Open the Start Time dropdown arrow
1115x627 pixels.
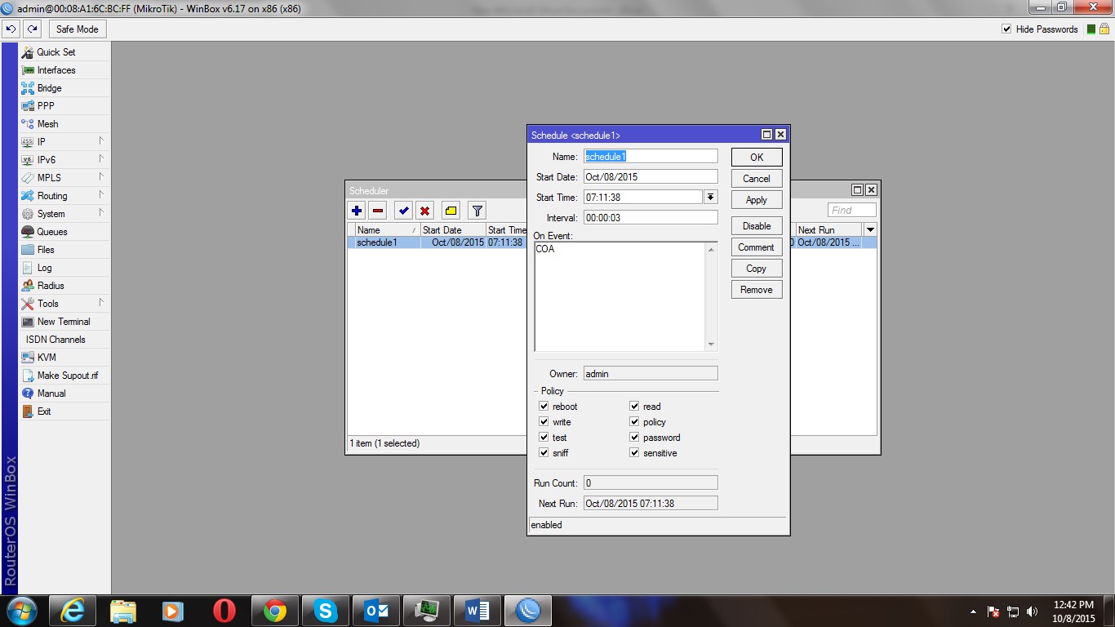pyautogui.click(x=710, y=196)
